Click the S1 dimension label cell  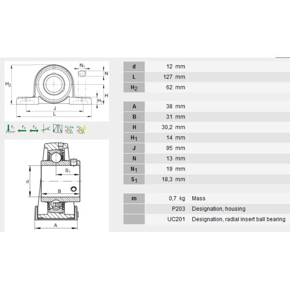(134, 179)
